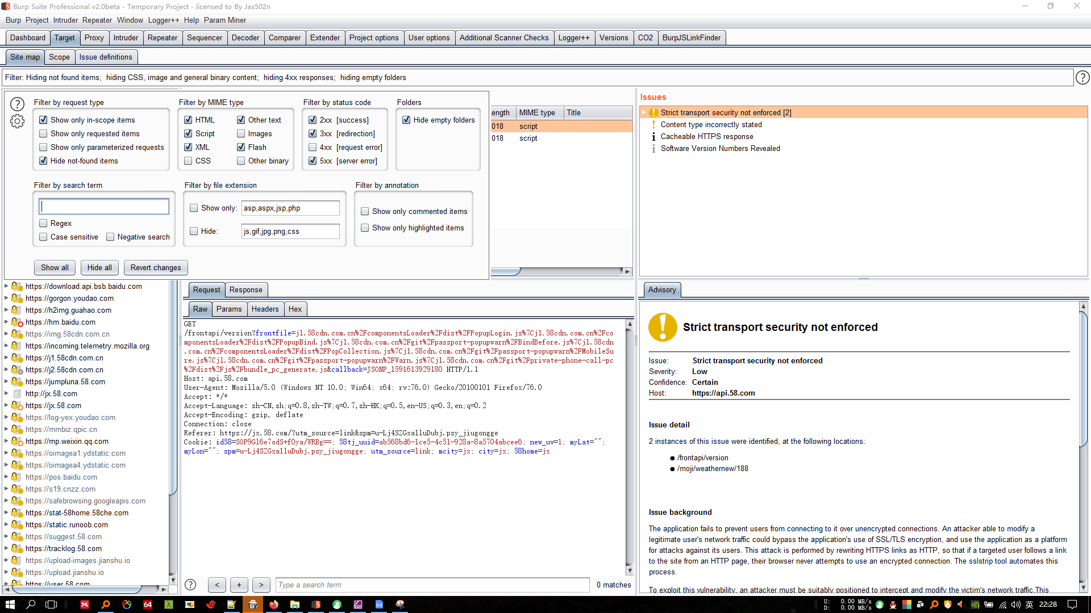This screenshot has height=613, width=1091.
Task: Open the Scope sub-tab
Action: (59, 57)
